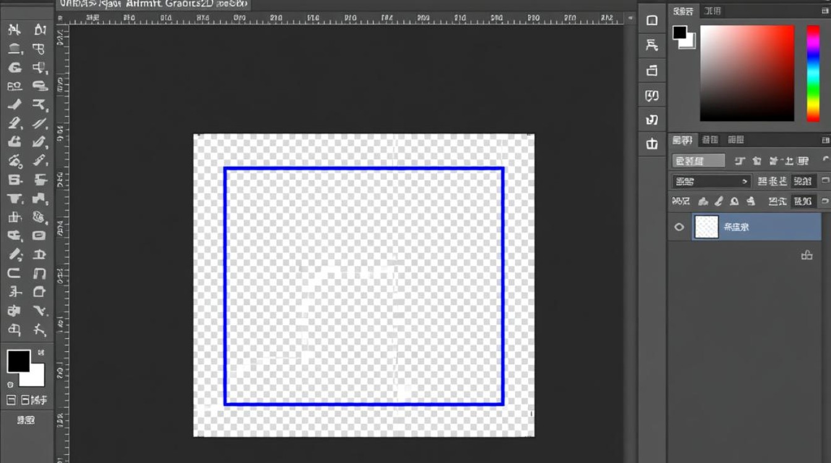Click the brush-shaped lock image pixels icon

718,201
